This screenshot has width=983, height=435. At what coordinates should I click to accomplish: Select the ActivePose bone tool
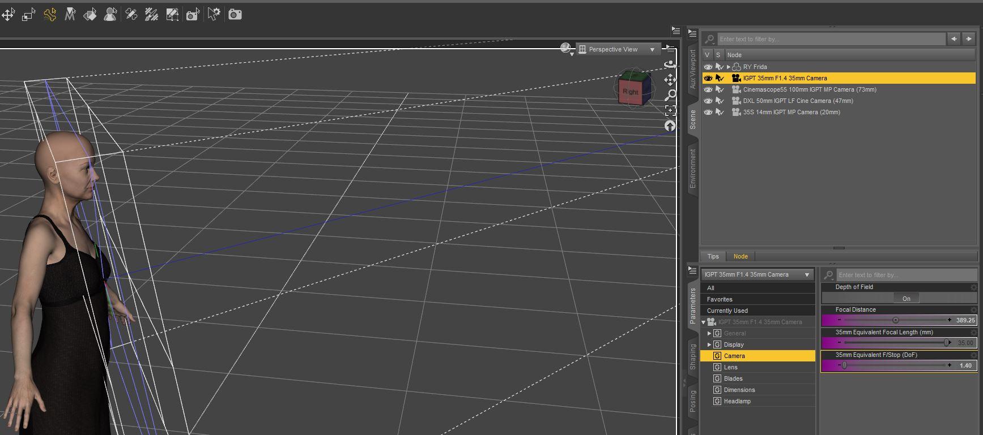tap(50, 15)
